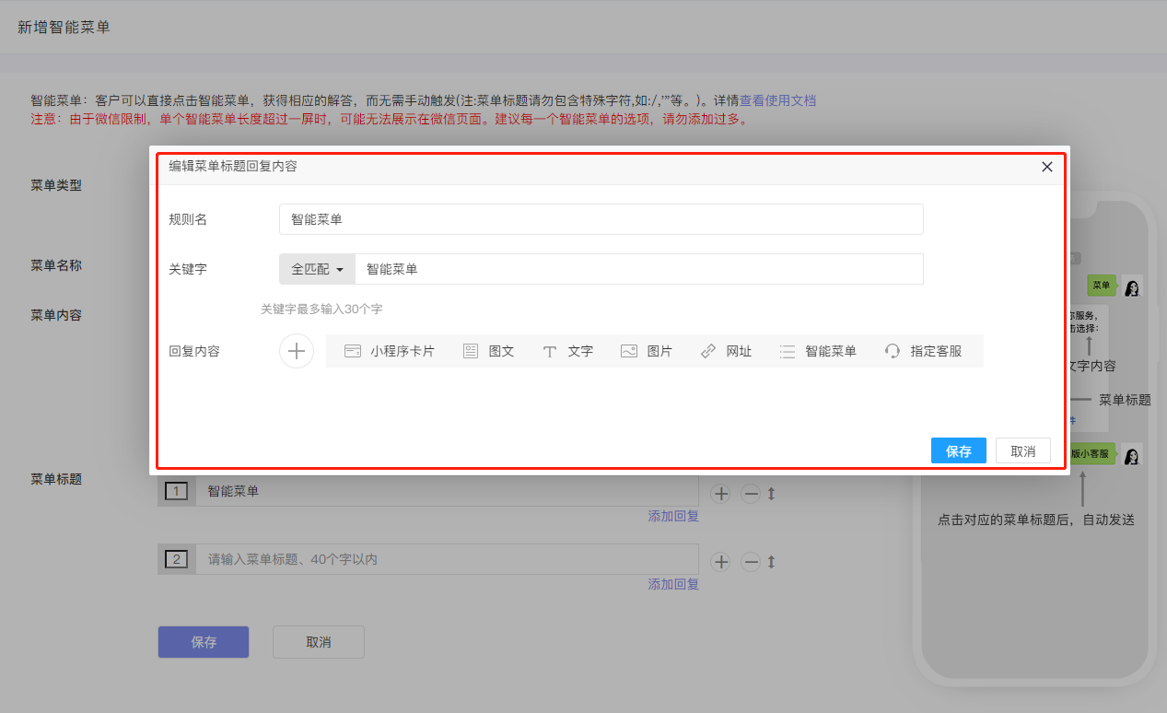Click the blue 保存 button in the dialog
The height and width of the screenshot is (713, 1167).
959,450
